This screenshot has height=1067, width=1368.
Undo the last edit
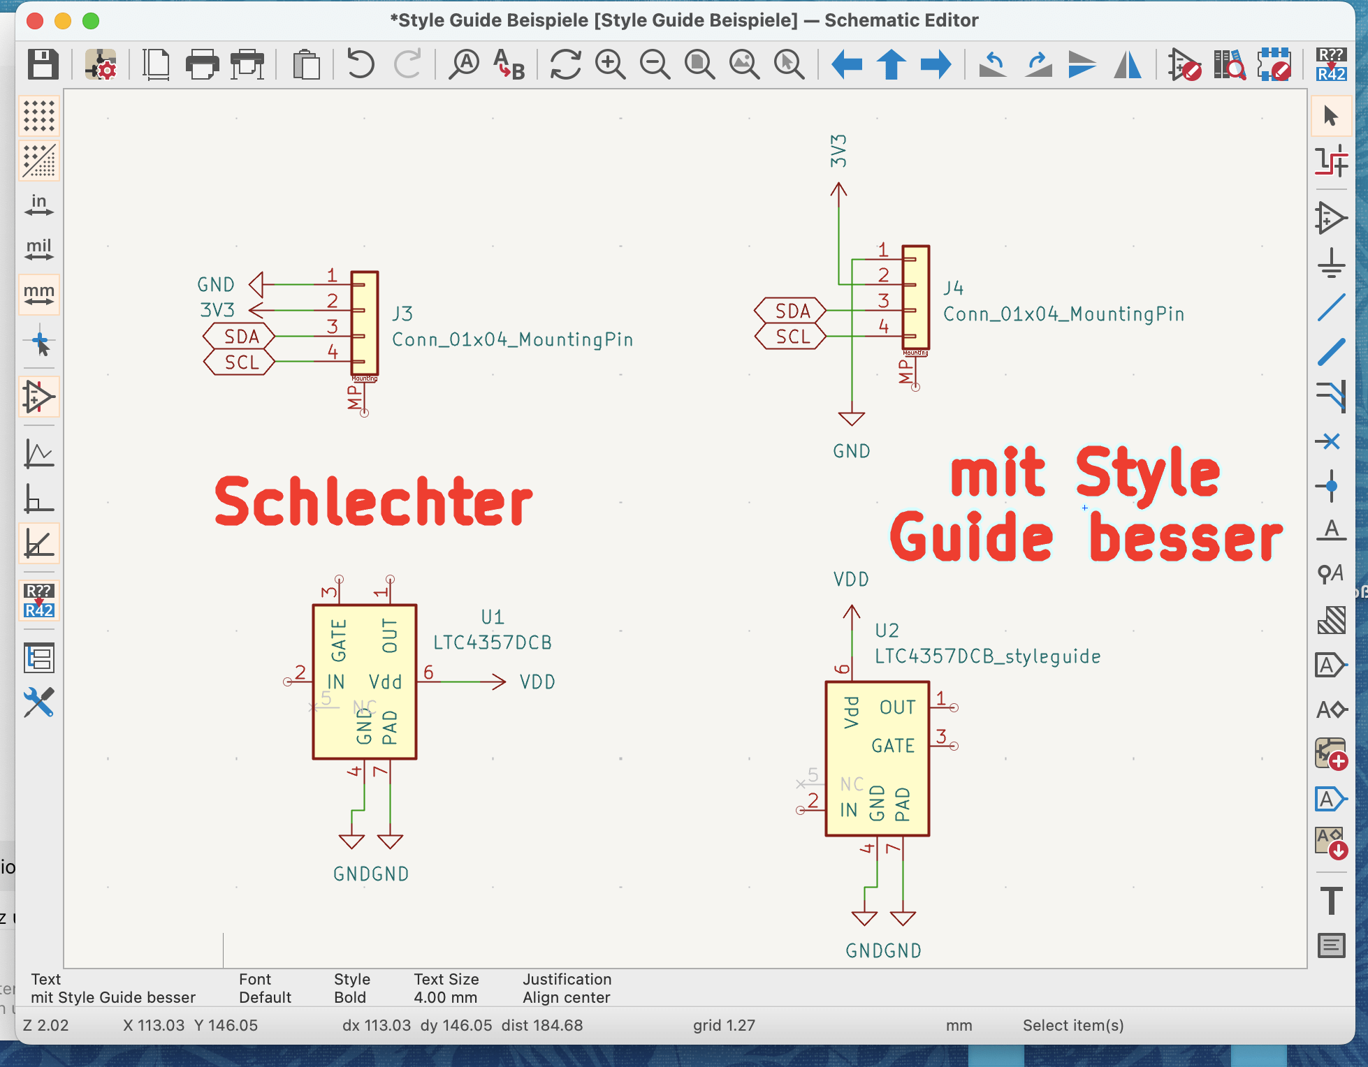coord(361,64)
